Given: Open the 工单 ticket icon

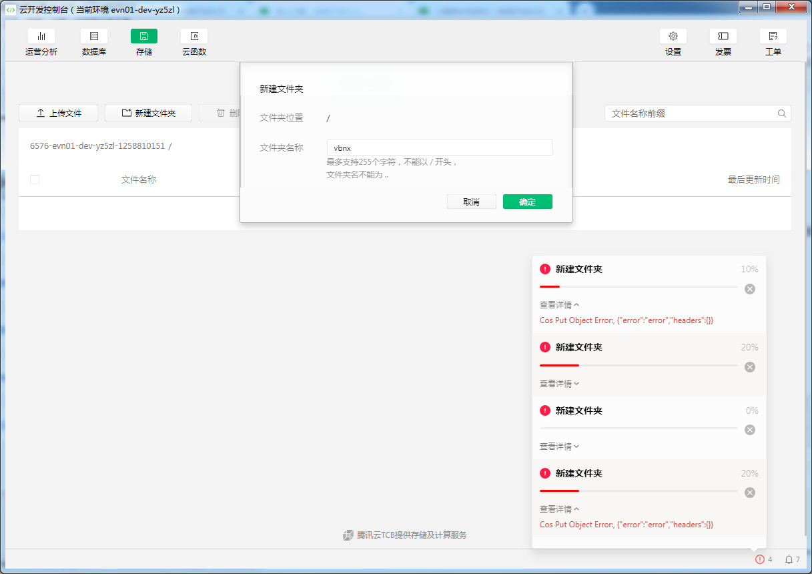Looking at the screenshot, I should click(773, 37).
